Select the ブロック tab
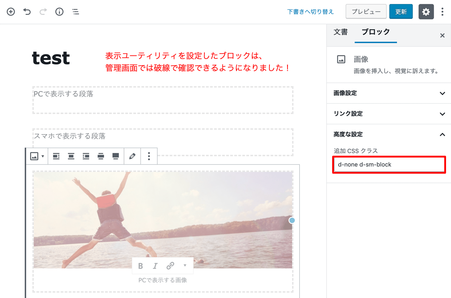Screen dimensions: 451x298 376,32
